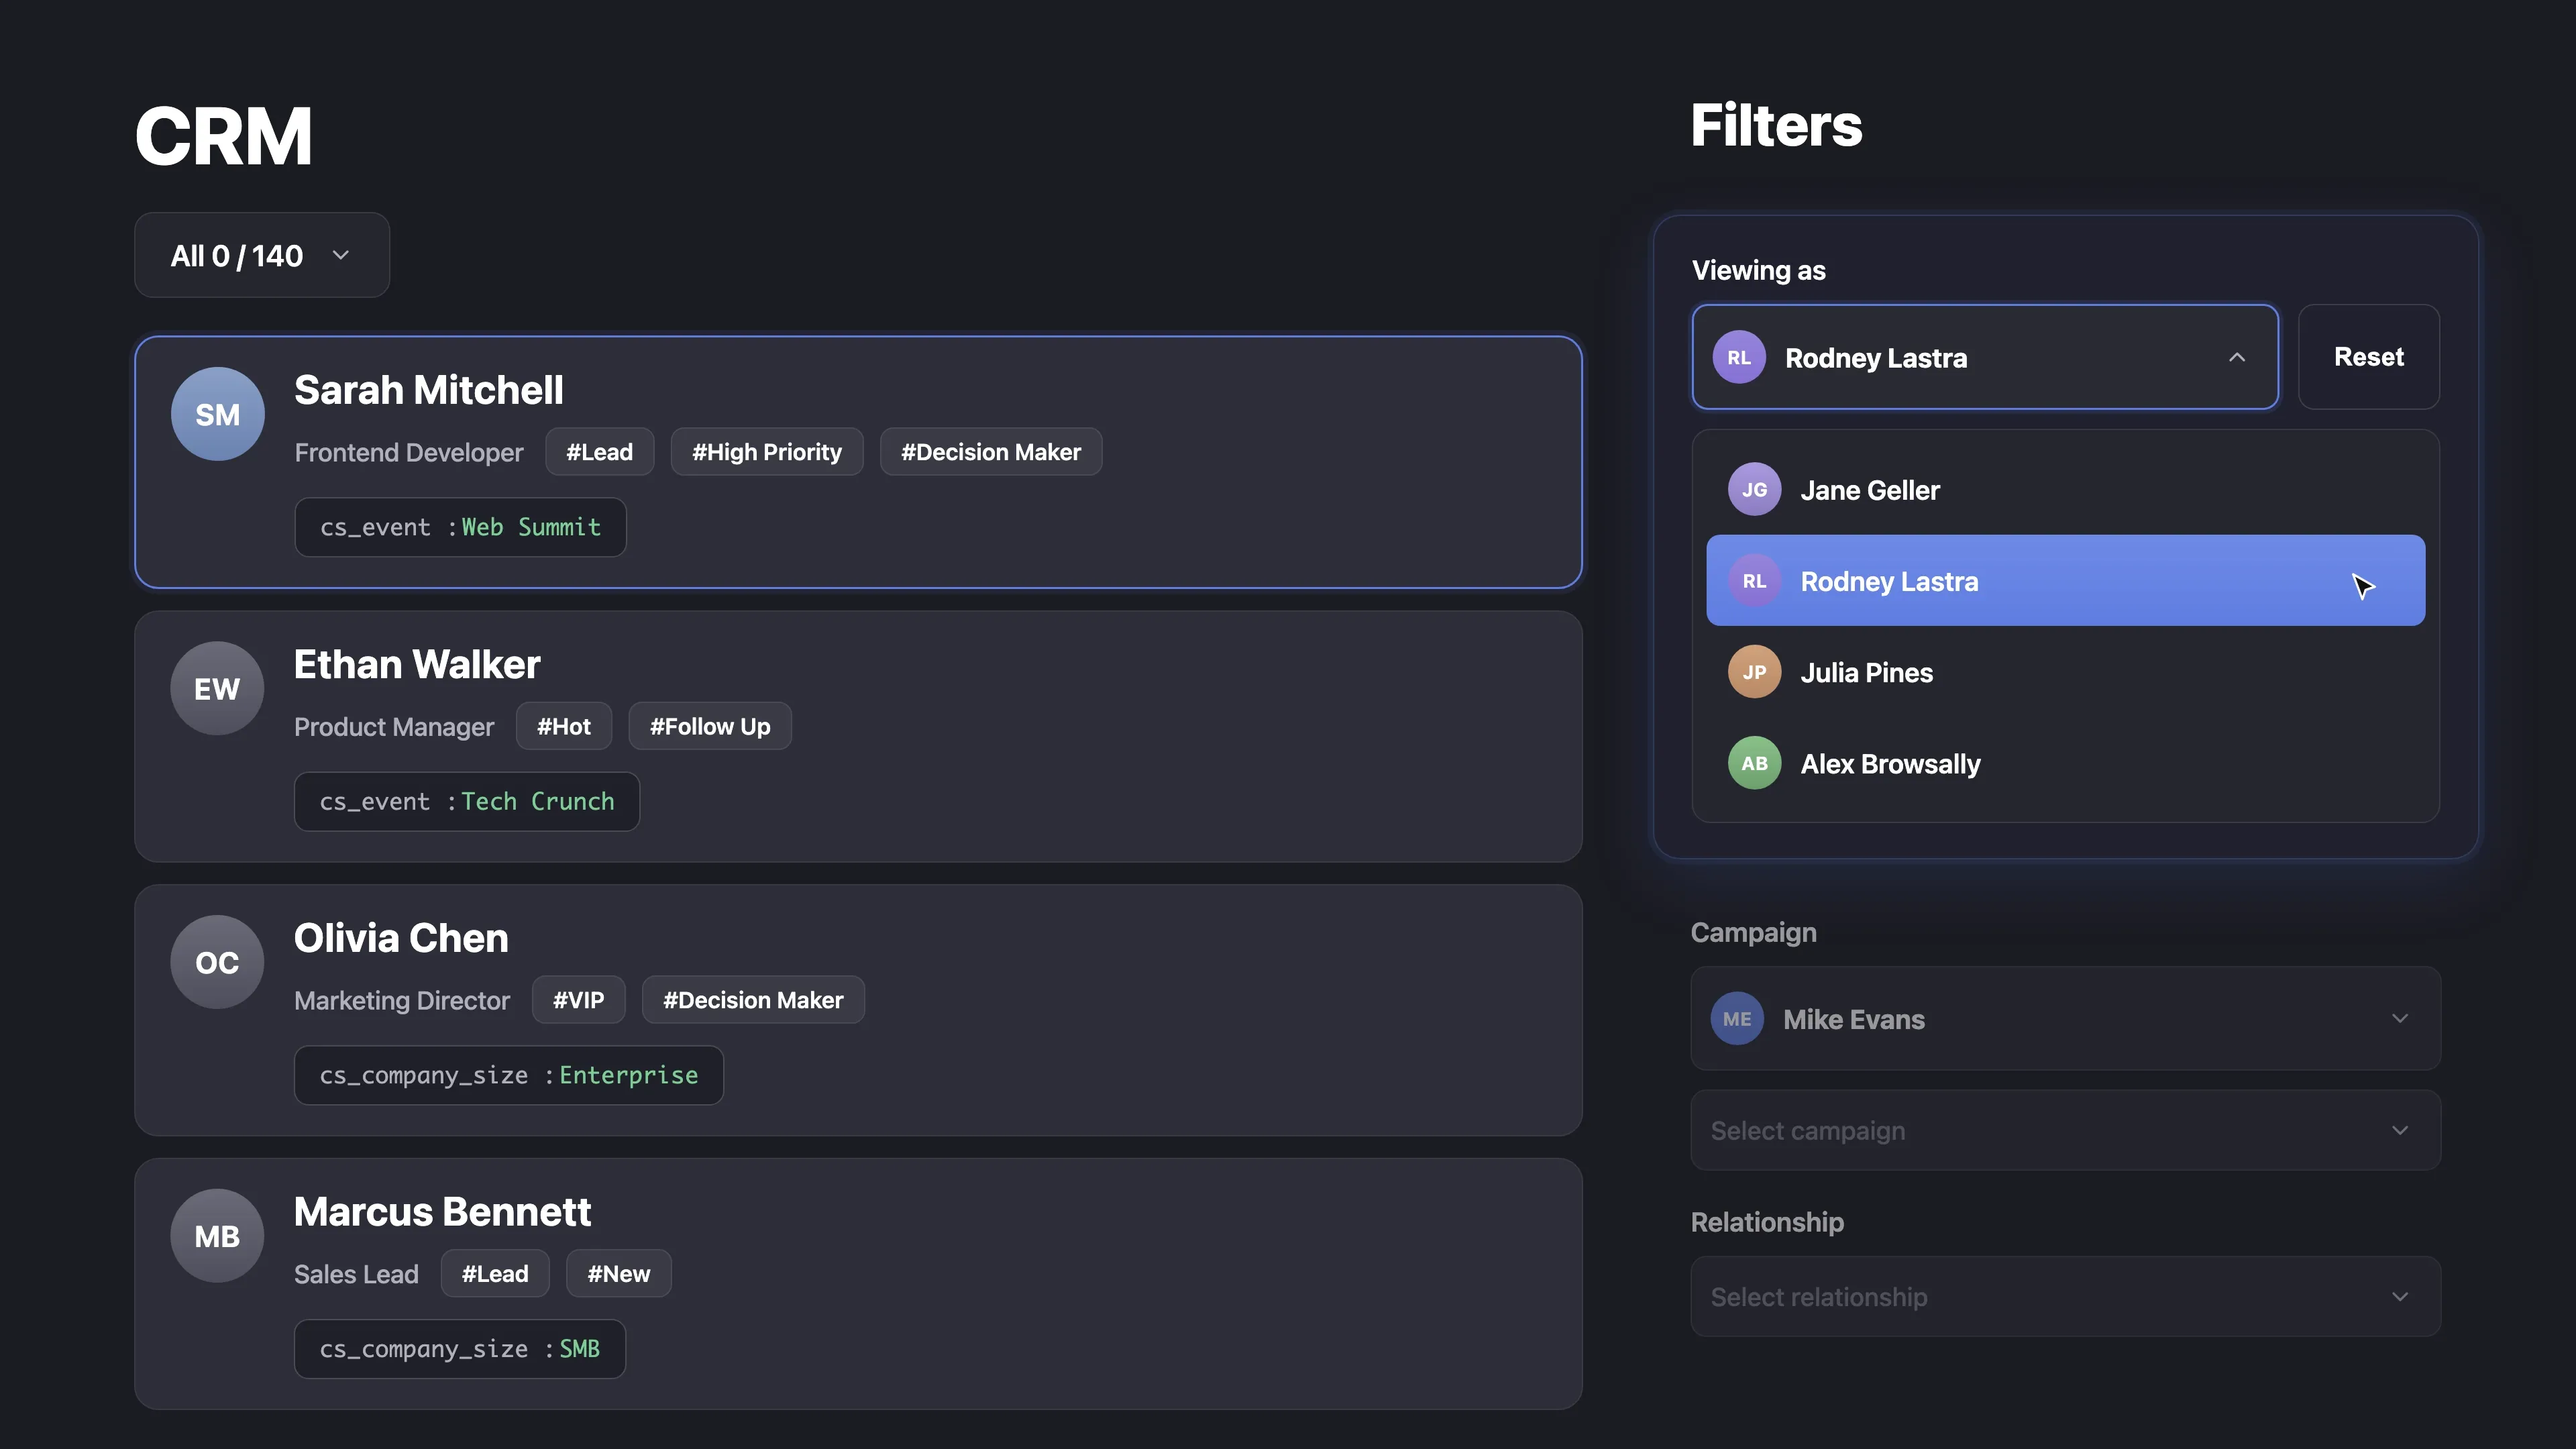The image size is (2576, 1449).
Task: Choose highlighted Rodney Lastra option
Action: [2065, 580]
